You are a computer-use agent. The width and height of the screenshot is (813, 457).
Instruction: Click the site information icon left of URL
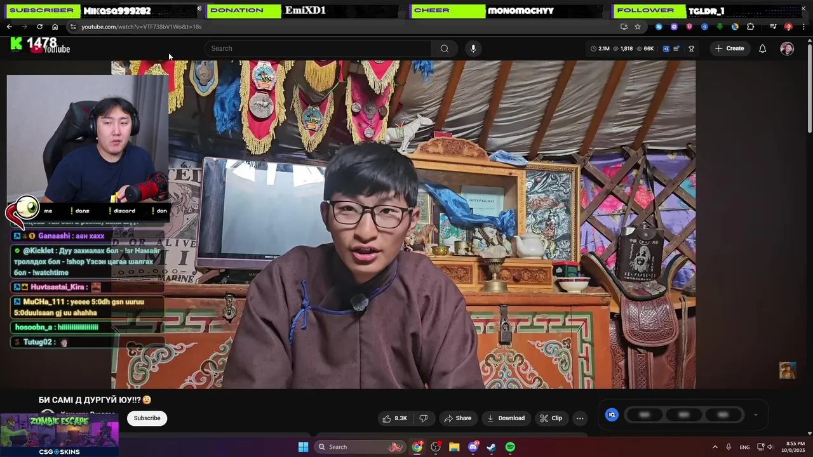73,27
